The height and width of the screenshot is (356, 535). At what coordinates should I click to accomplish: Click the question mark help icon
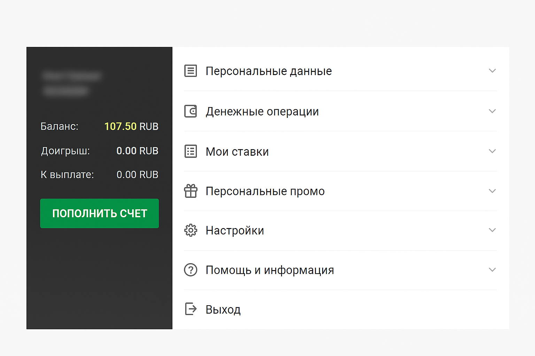click(191, 270)
